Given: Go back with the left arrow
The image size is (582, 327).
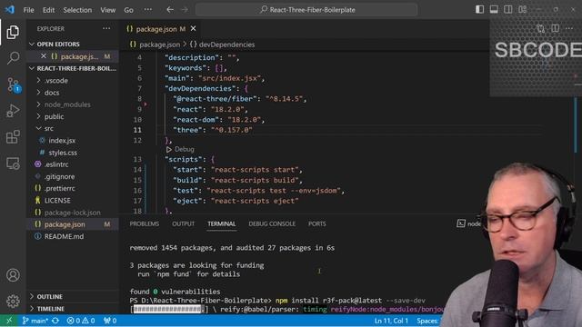Looking at the screenshot, I should 170,10.
